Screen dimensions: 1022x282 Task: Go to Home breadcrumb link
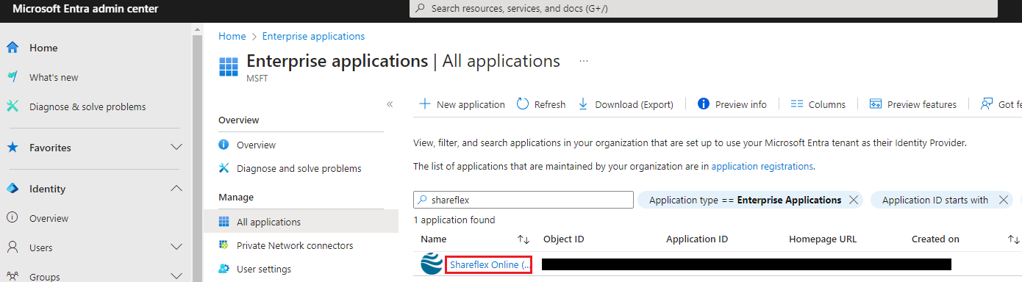232,36
